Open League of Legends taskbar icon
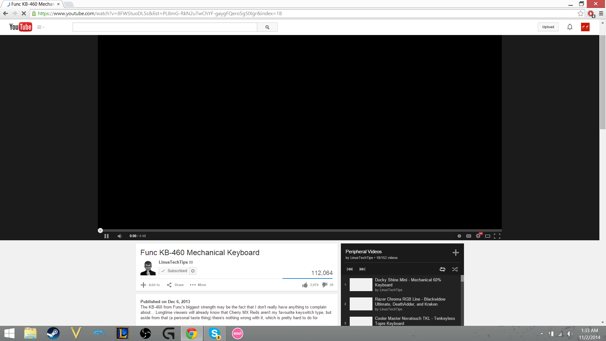 pyautogui.click(x=122, y=333)
